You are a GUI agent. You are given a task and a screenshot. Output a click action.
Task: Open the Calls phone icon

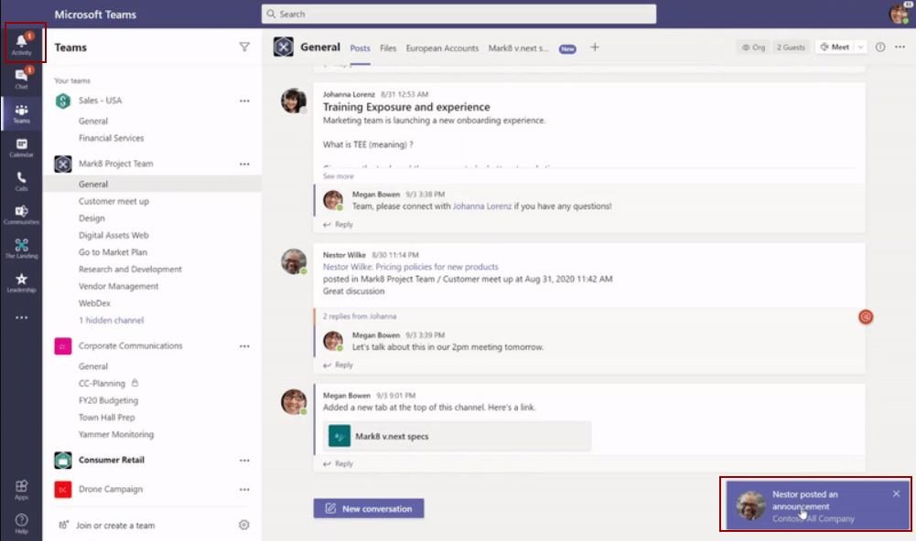(21, 180)
